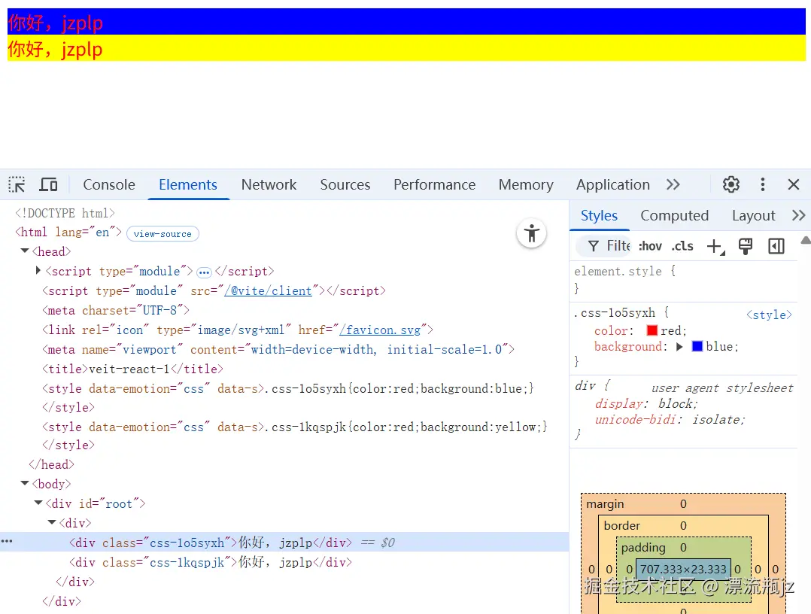Open the view-source link
811x614 pixels.
pos(163,233)
